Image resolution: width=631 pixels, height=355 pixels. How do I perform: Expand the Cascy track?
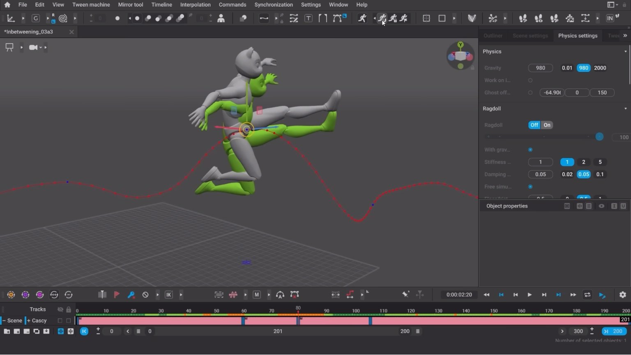click(29, 321)
